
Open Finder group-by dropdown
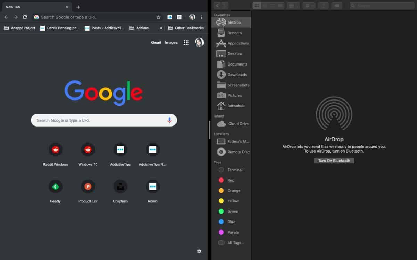coord(293,5)
